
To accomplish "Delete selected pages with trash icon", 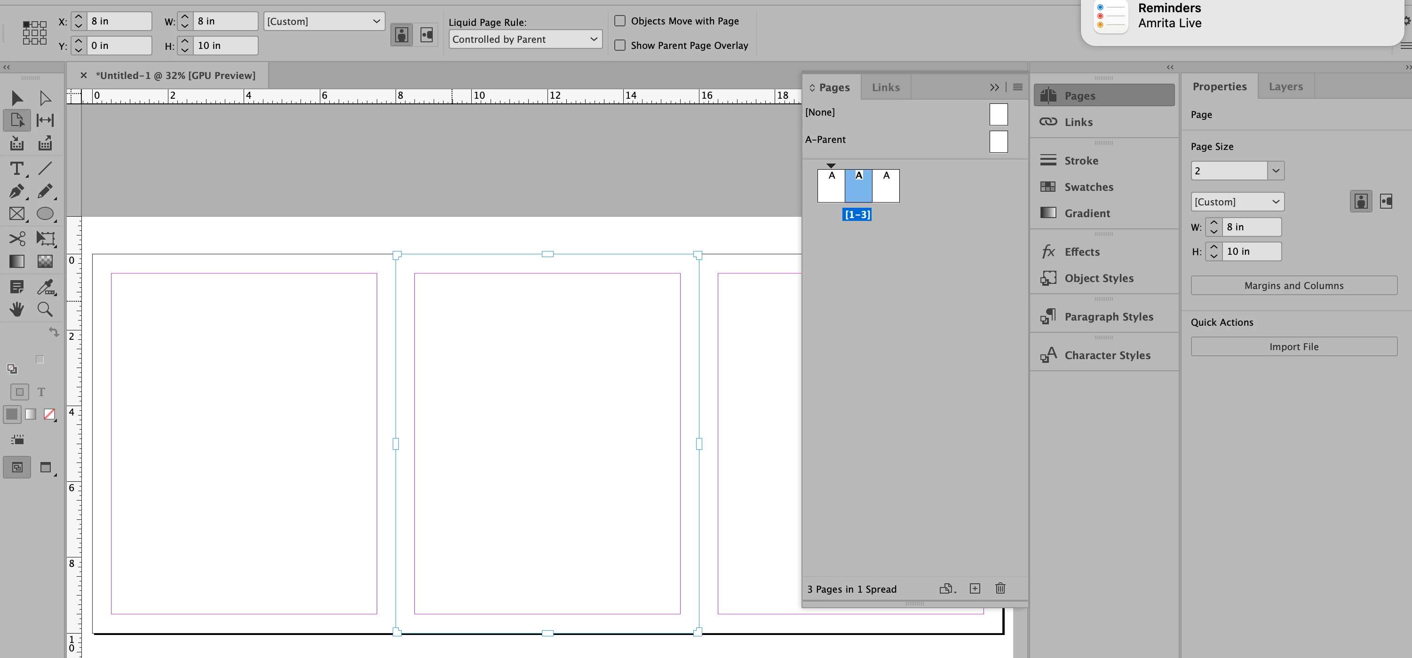I will 1000,588.
